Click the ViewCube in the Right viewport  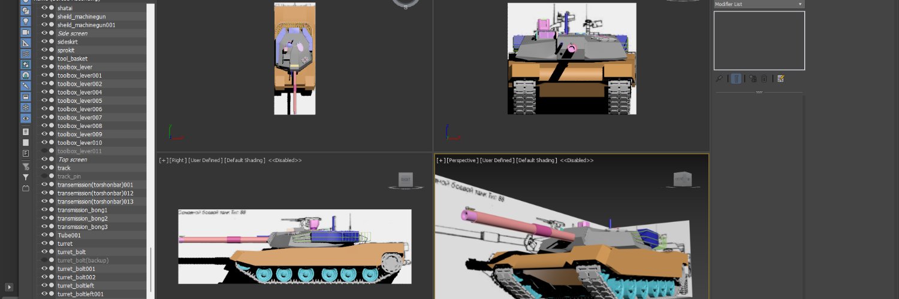[x=406, y=179]
